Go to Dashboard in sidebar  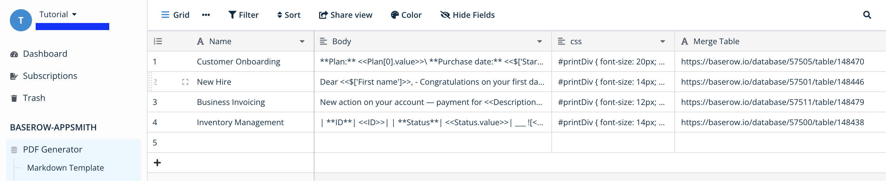click(x=45, y=54)
